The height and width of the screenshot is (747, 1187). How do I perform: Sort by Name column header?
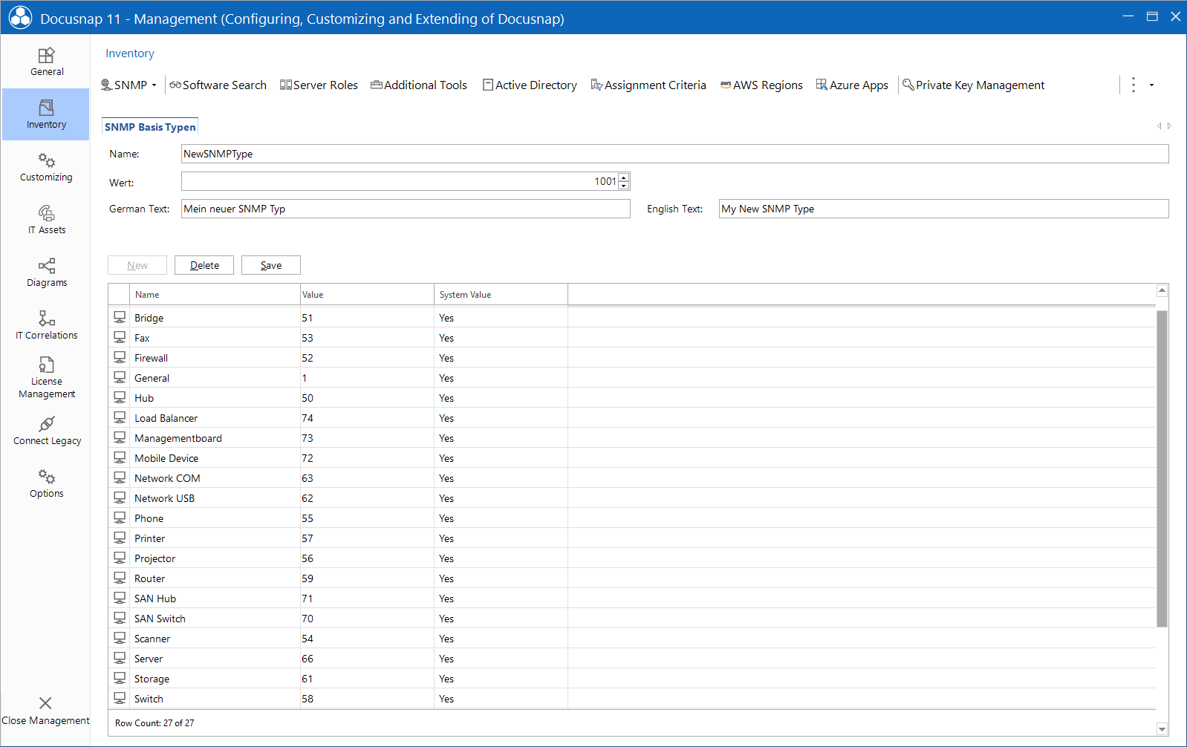(x=215, y=295)
